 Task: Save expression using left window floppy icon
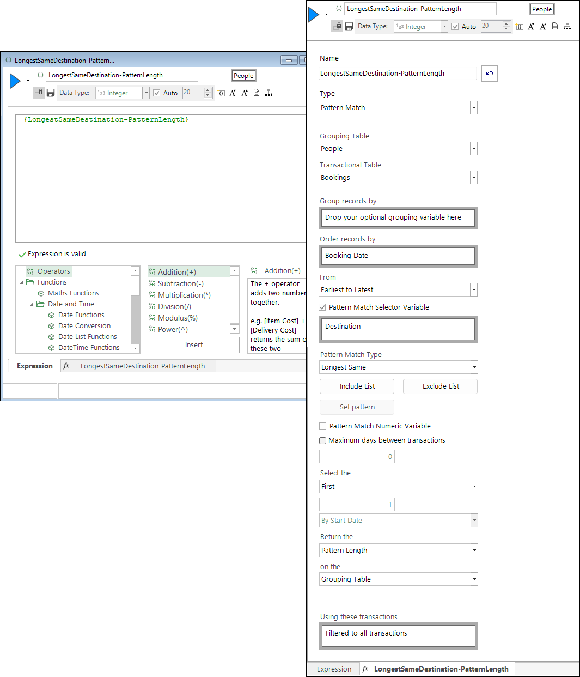click(51, 93)
